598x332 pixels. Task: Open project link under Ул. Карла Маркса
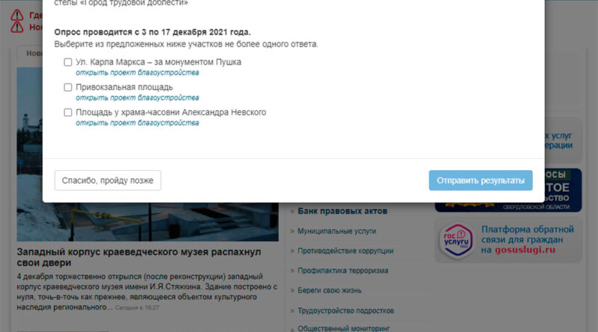[138, 72]
